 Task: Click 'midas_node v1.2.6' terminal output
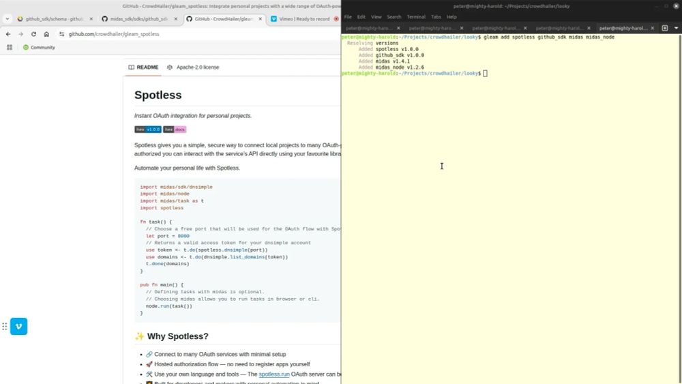(x=400, y=68)
